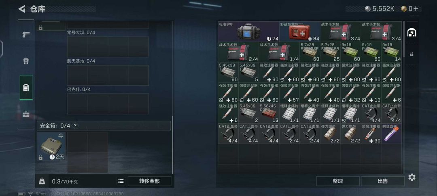The height and width of the screenshot is (196, 437).
Task: Select the 标准护甲 item with 74 durability
Action: [248, 31]
